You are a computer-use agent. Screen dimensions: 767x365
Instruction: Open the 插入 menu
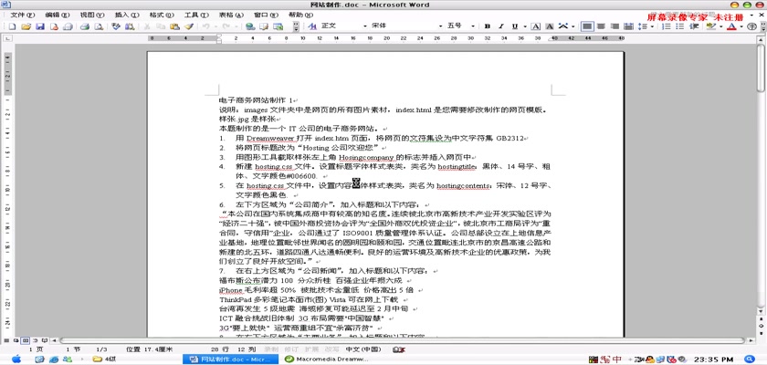(x=127, y=16)
